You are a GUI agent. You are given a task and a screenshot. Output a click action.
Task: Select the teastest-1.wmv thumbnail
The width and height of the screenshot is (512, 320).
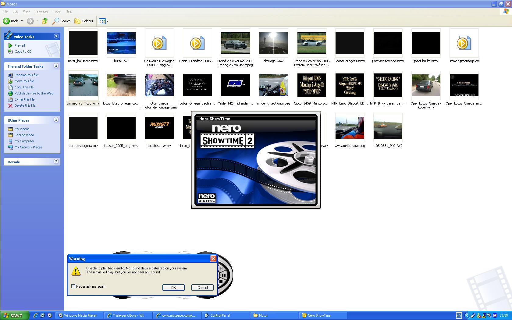[x=159, y=128]
